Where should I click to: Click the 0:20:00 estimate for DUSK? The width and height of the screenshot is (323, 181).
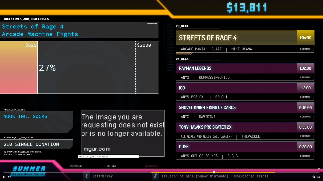(x=306, y=147)
